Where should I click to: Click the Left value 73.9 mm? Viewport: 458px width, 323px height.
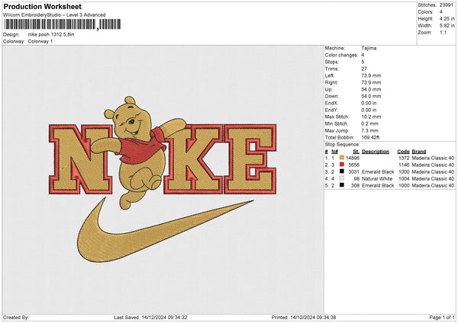coord(371,75)
